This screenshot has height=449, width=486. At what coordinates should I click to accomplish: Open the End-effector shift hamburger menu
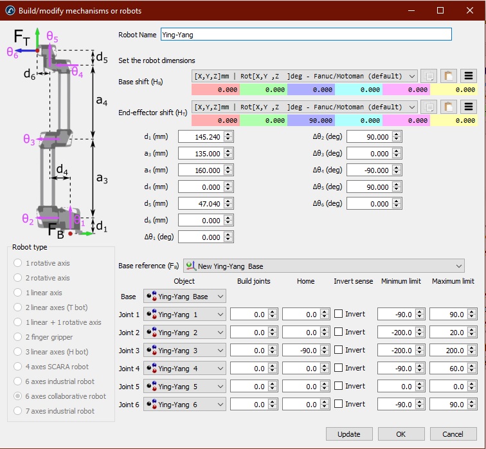[x=469, y=107]
